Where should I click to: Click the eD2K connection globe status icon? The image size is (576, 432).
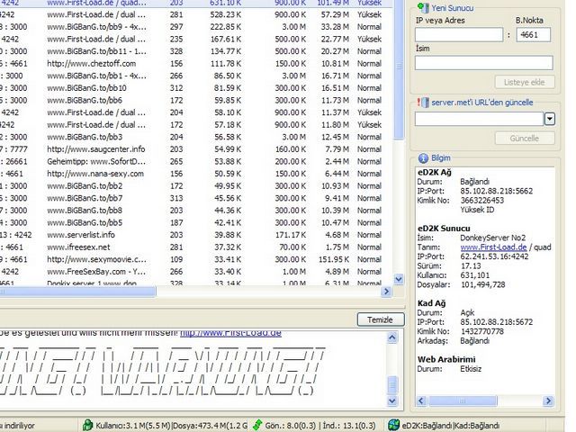point(394,425)
